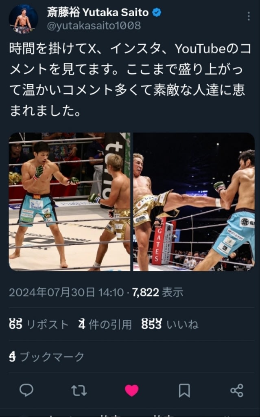Open the three-dot more options menu
This screenshot has width=260, height=417.
(249, 16)
